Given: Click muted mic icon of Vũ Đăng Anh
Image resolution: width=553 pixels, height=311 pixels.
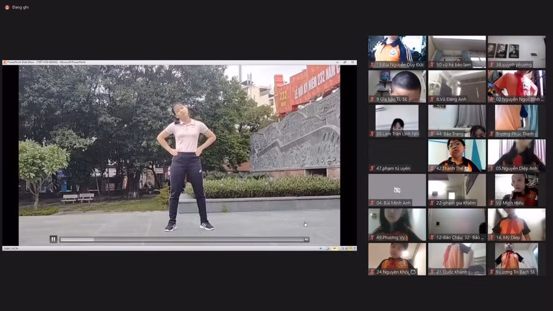Looking at the screenshot, I should click(432, 99).
